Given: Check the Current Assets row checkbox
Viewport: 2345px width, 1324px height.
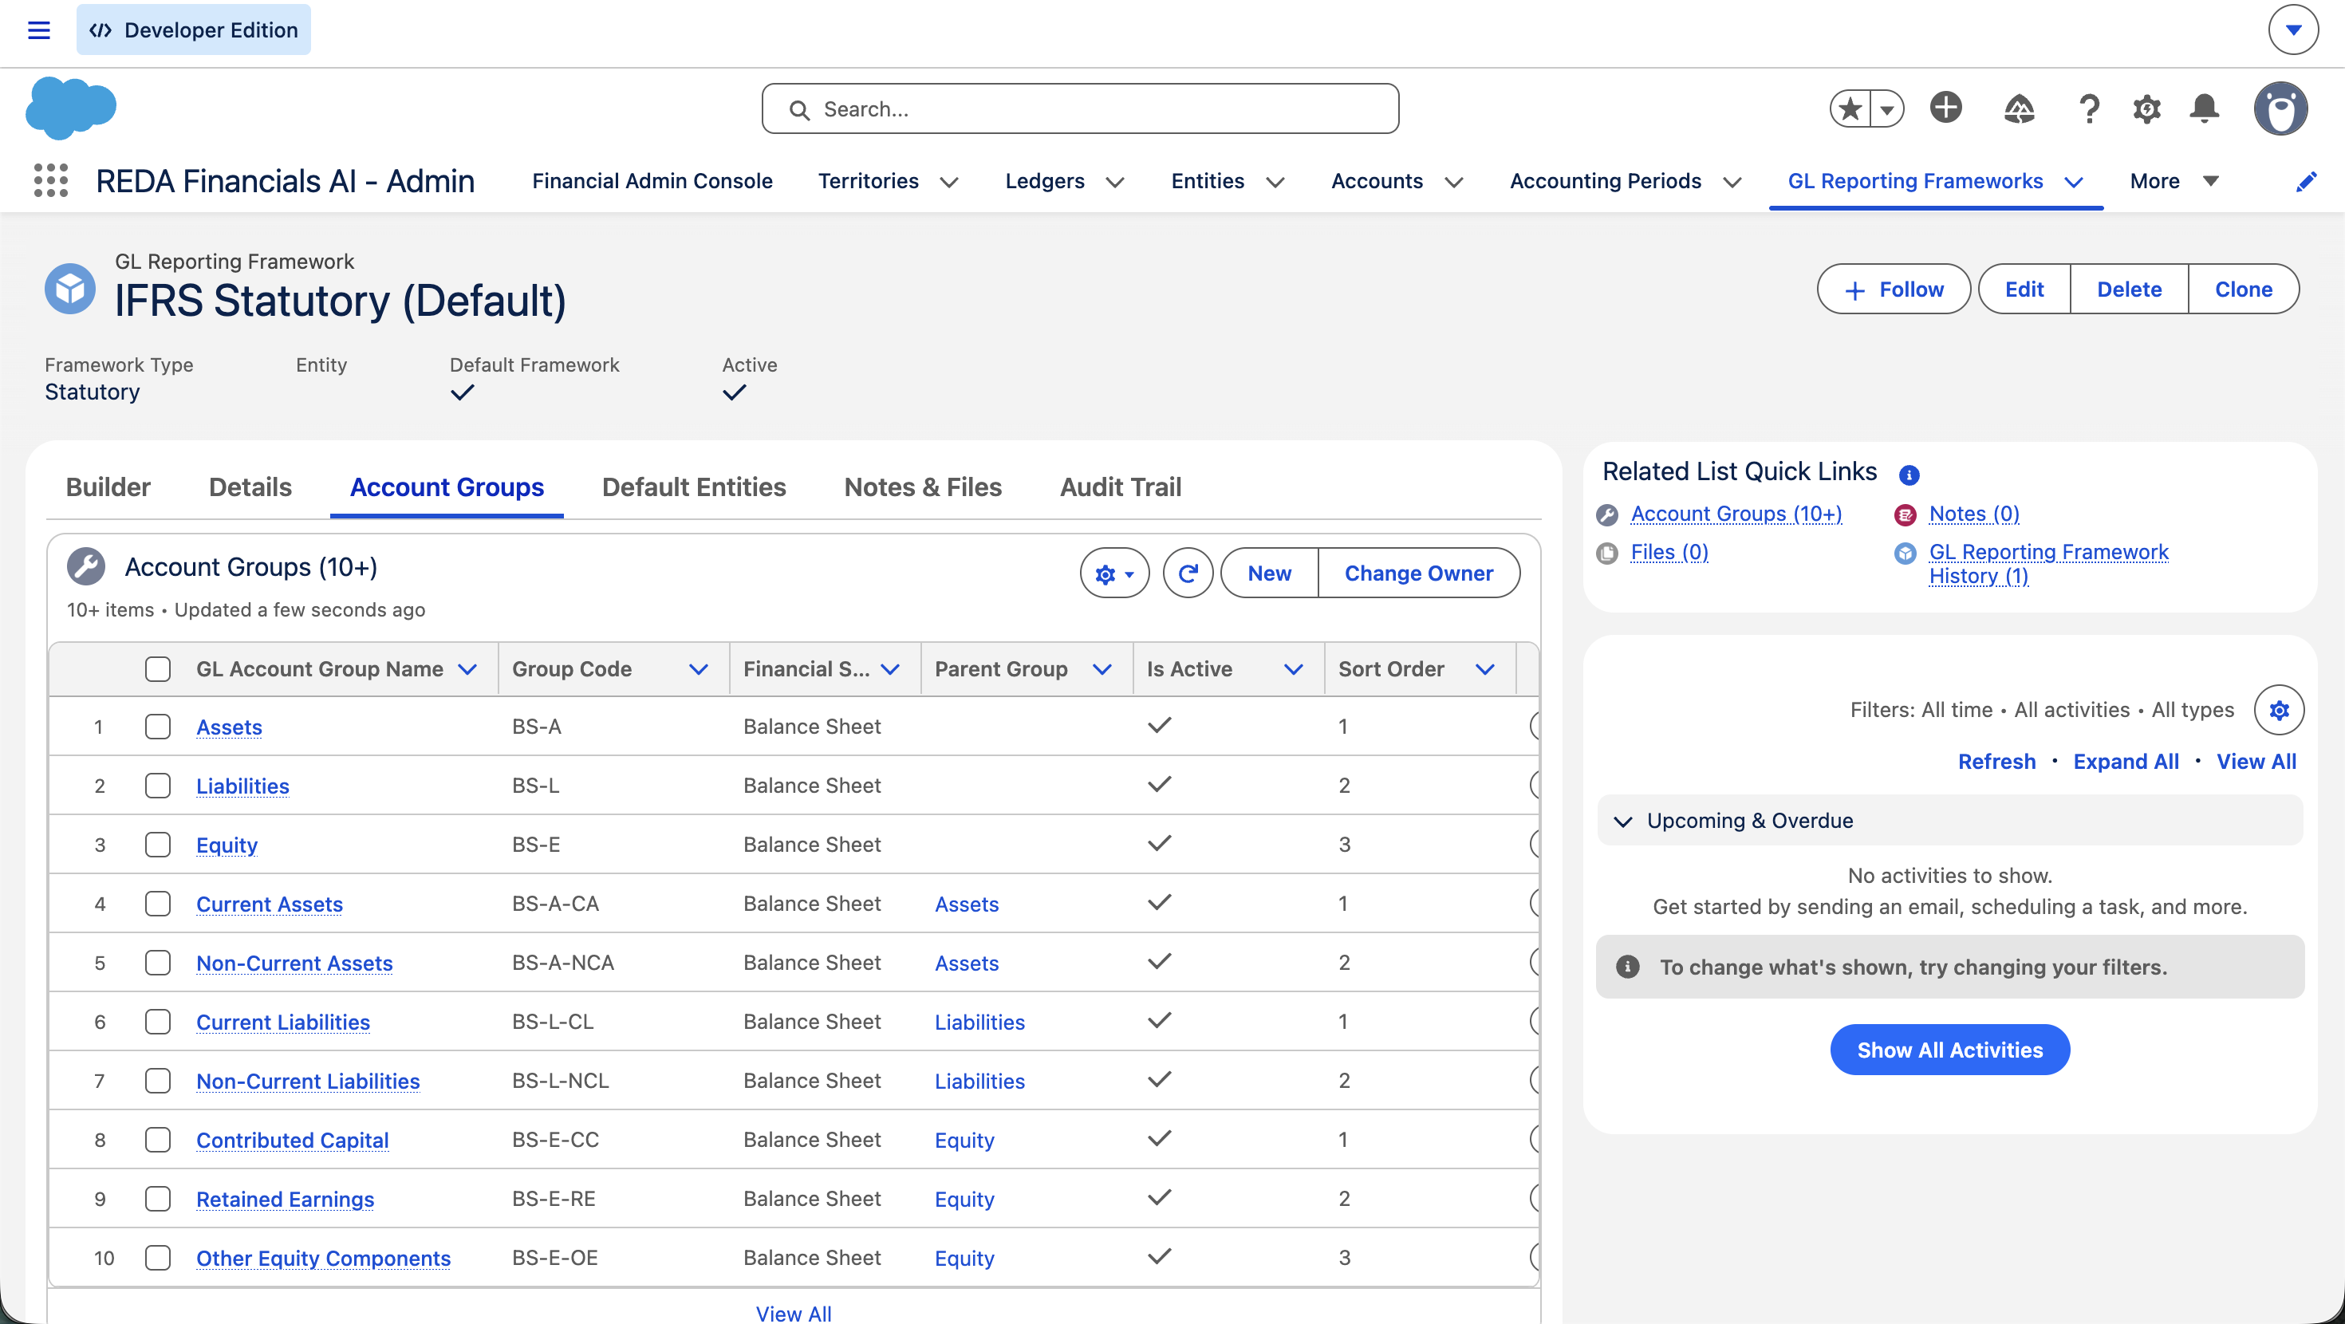Looking at the screenshot, I should pyautogui.click(x=157, y=904).
